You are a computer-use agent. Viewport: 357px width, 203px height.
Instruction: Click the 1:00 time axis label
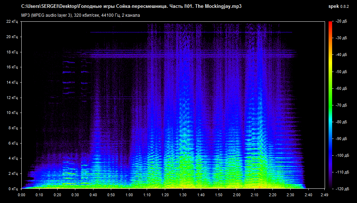coord(129,195)
